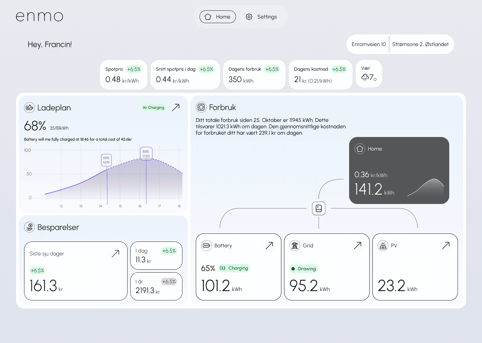Select the Besparelser savings icon
482x343 pixels.
29,227
